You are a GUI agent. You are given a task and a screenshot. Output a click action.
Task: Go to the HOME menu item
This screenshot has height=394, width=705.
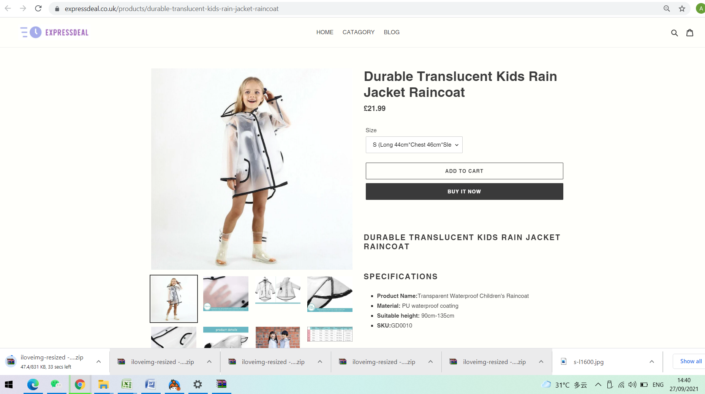point(325,32)
